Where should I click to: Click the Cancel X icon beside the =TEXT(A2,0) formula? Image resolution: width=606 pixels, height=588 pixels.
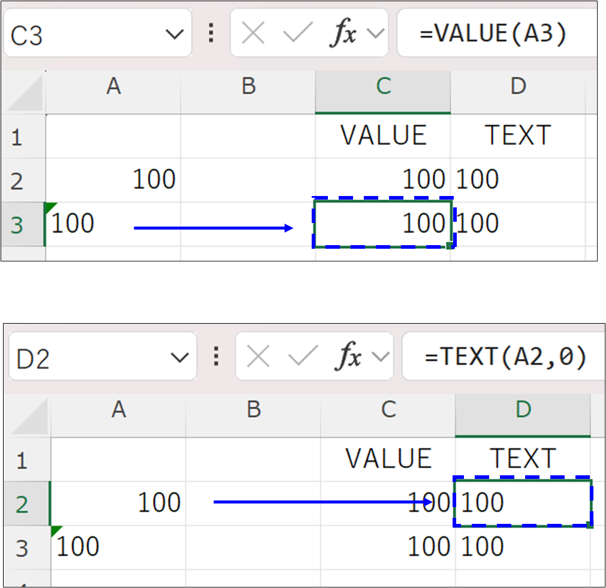pyautogui.click(x=258, y=358)
